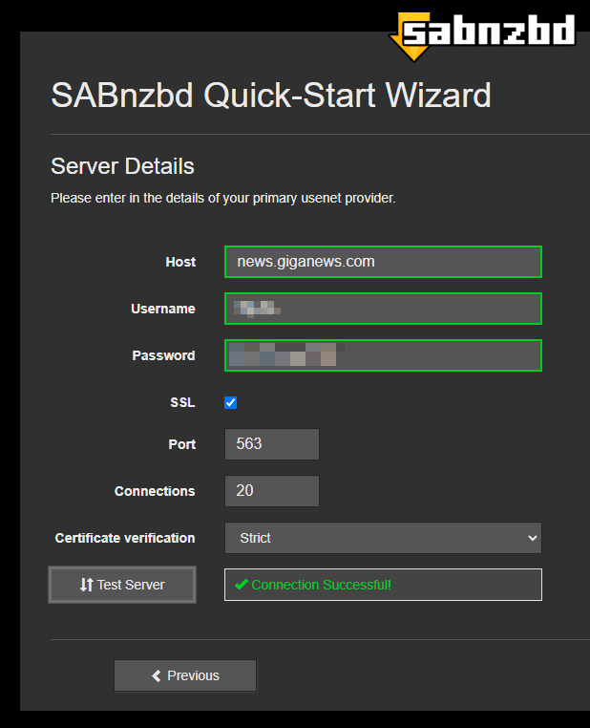The height and width of the screenshot is (728, 590).
Task: Go back with the Previous button
Action: click(x=185, y=675)
